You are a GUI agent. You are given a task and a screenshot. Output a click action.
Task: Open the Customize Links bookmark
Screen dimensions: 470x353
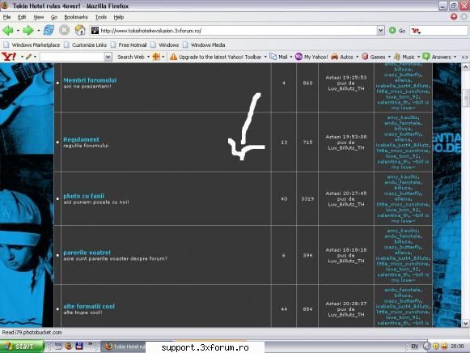tap(86, 45)
